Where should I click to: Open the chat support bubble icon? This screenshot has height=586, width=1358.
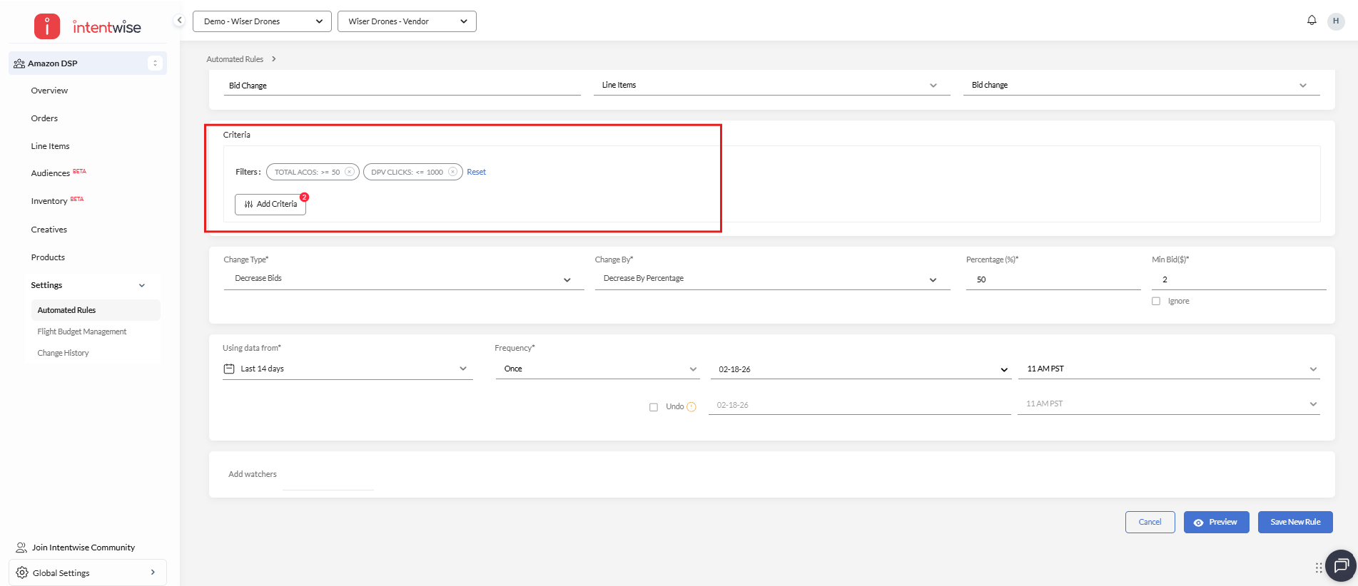click(x=1340, y=566)
